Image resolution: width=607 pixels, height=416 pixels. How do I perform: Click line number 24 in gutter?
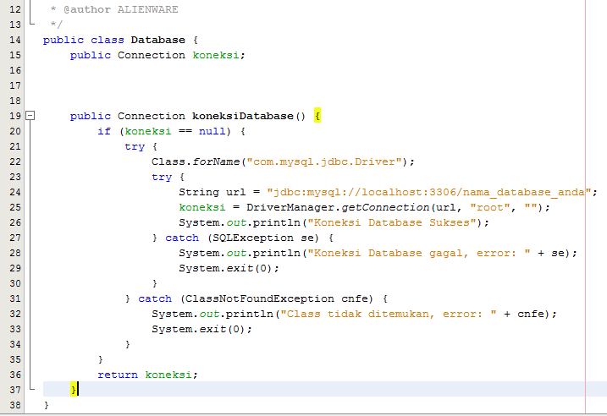coord(15,192)
